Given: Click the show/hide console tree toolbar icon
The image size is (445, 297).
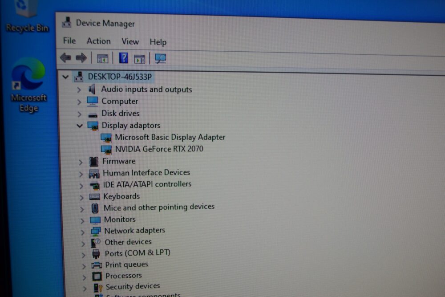Looking at the screenshot, I should coord(102,58).
